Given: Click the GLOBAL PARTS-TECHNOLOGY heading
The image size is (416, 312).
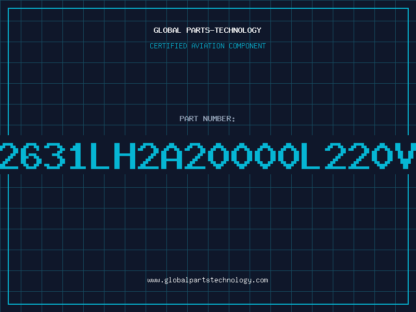Looking at the screenshot, I should 207,30.
